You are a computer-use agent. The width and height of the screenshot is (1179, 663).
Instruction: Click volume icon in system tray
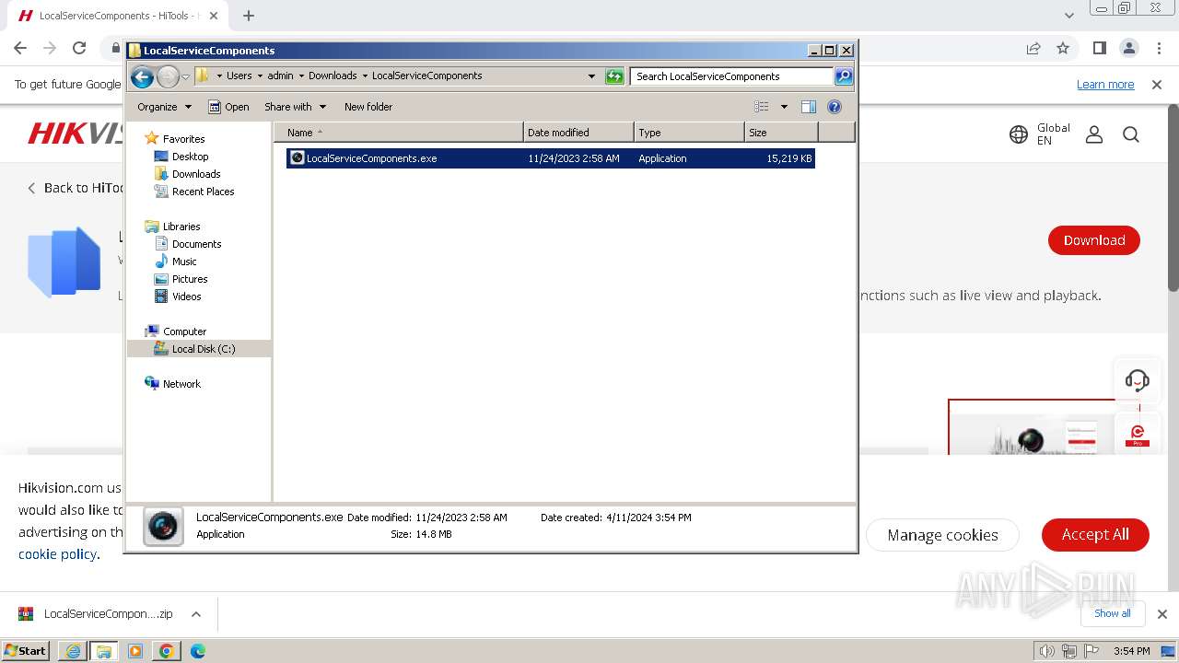[x=1046, y=651]
